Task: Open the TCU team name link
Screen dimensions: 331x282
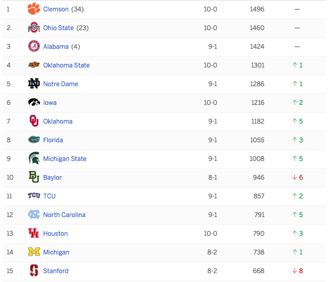Action: (x=49, y=196)
